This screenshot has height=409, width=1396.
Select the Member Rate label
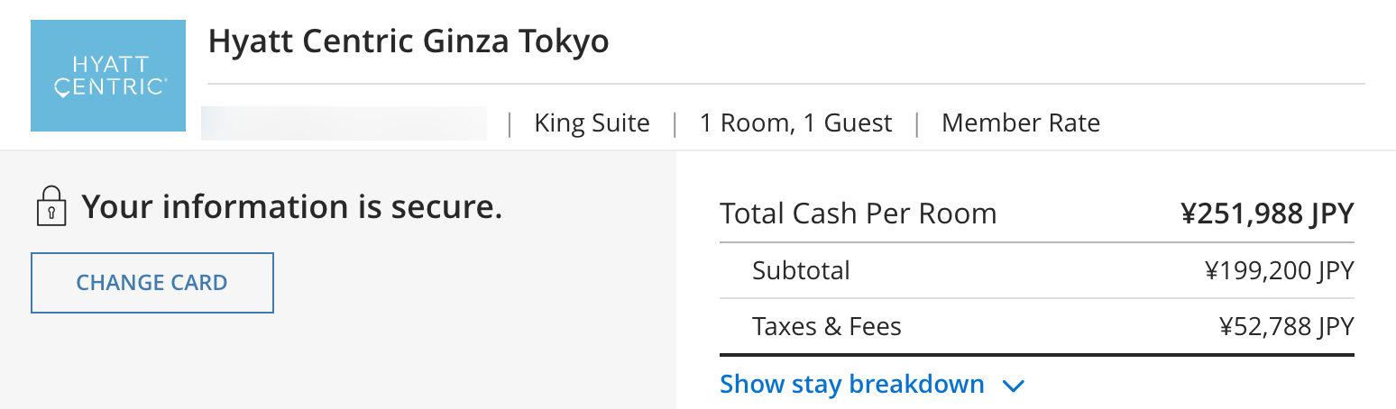point(1020,123)
